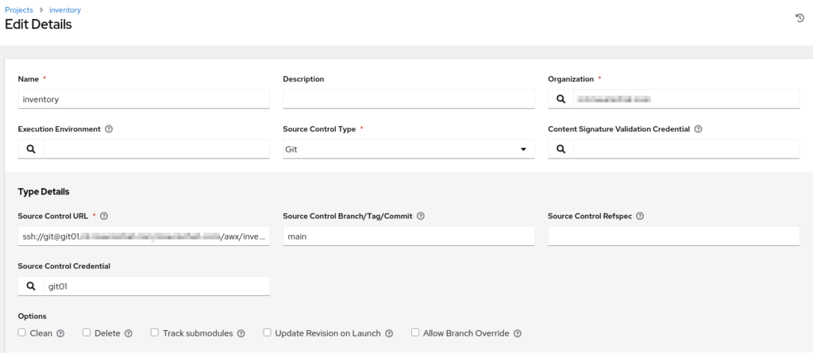
Task: Click the Name field containing inventory
Action: pos(144,99)
